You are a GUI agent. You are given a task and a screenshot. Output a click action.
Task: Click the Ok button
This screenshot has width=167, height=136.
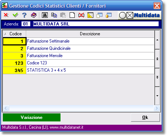click(145, 117)
